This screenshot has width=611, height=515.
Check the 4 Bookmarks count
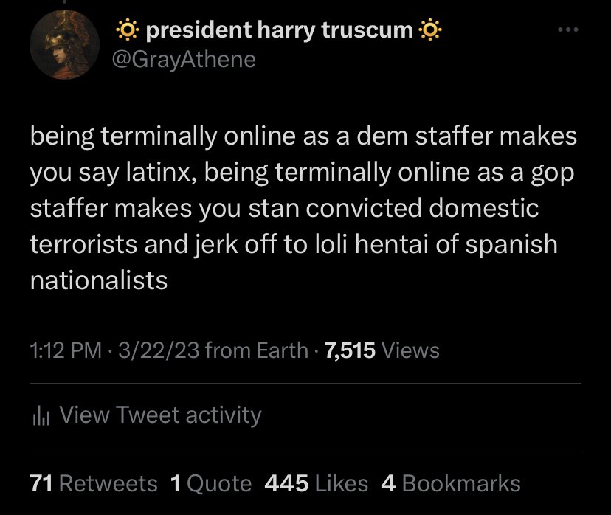click(x=451, y=483)
